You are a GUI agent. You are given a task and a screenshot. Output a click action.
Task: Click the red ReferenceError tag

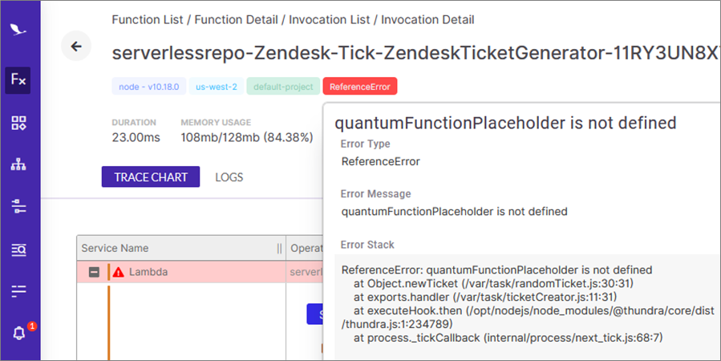(360, 87)
